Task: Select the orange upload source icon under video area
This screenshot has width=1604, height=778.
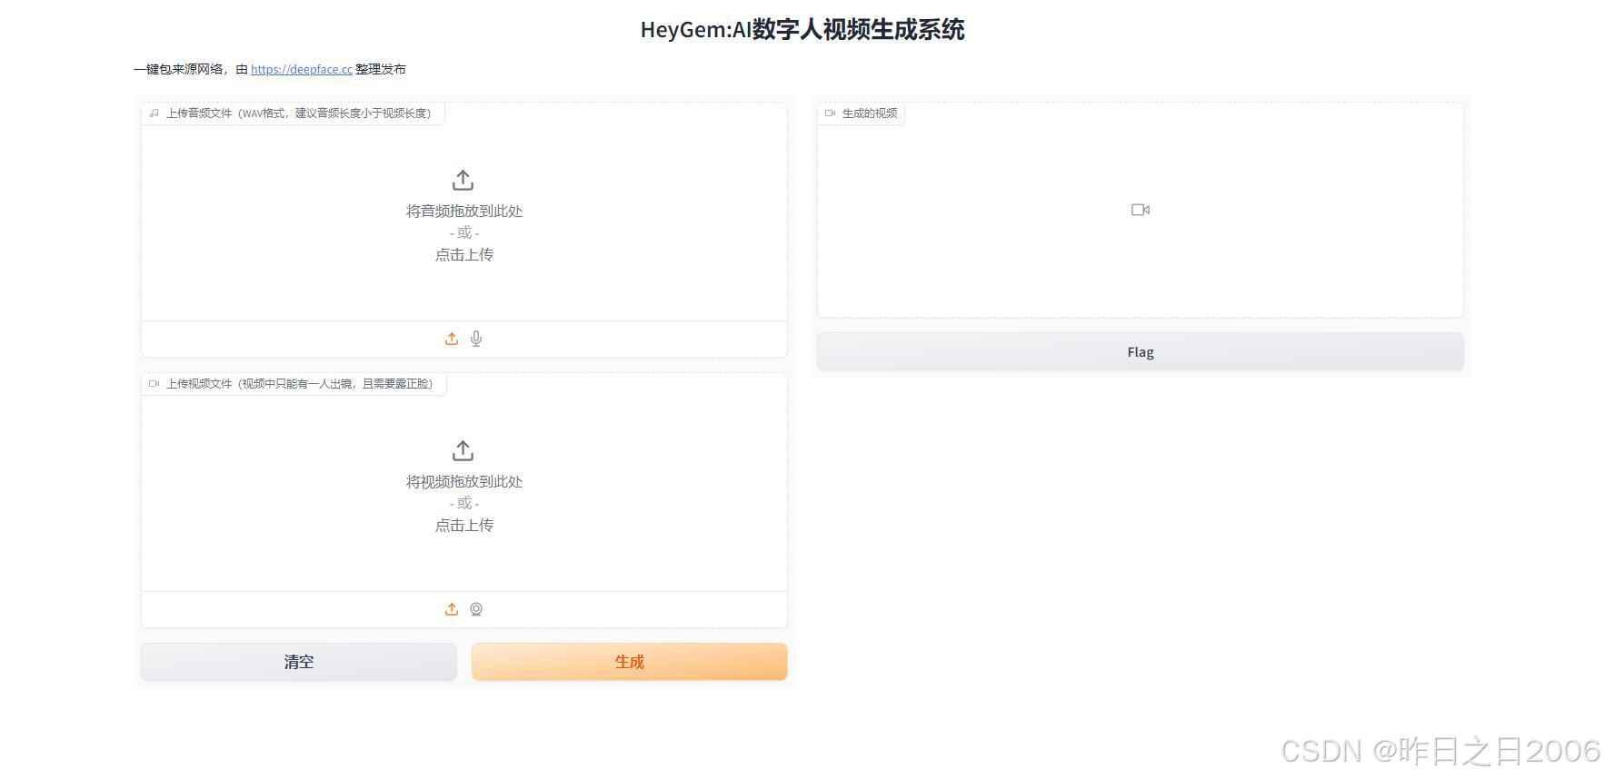Action: 452,609
